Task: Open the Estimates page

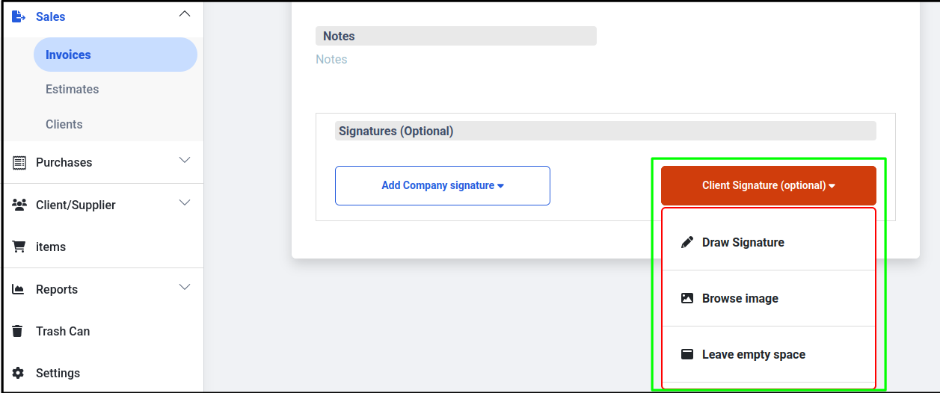Action: [x=72, y=89]
